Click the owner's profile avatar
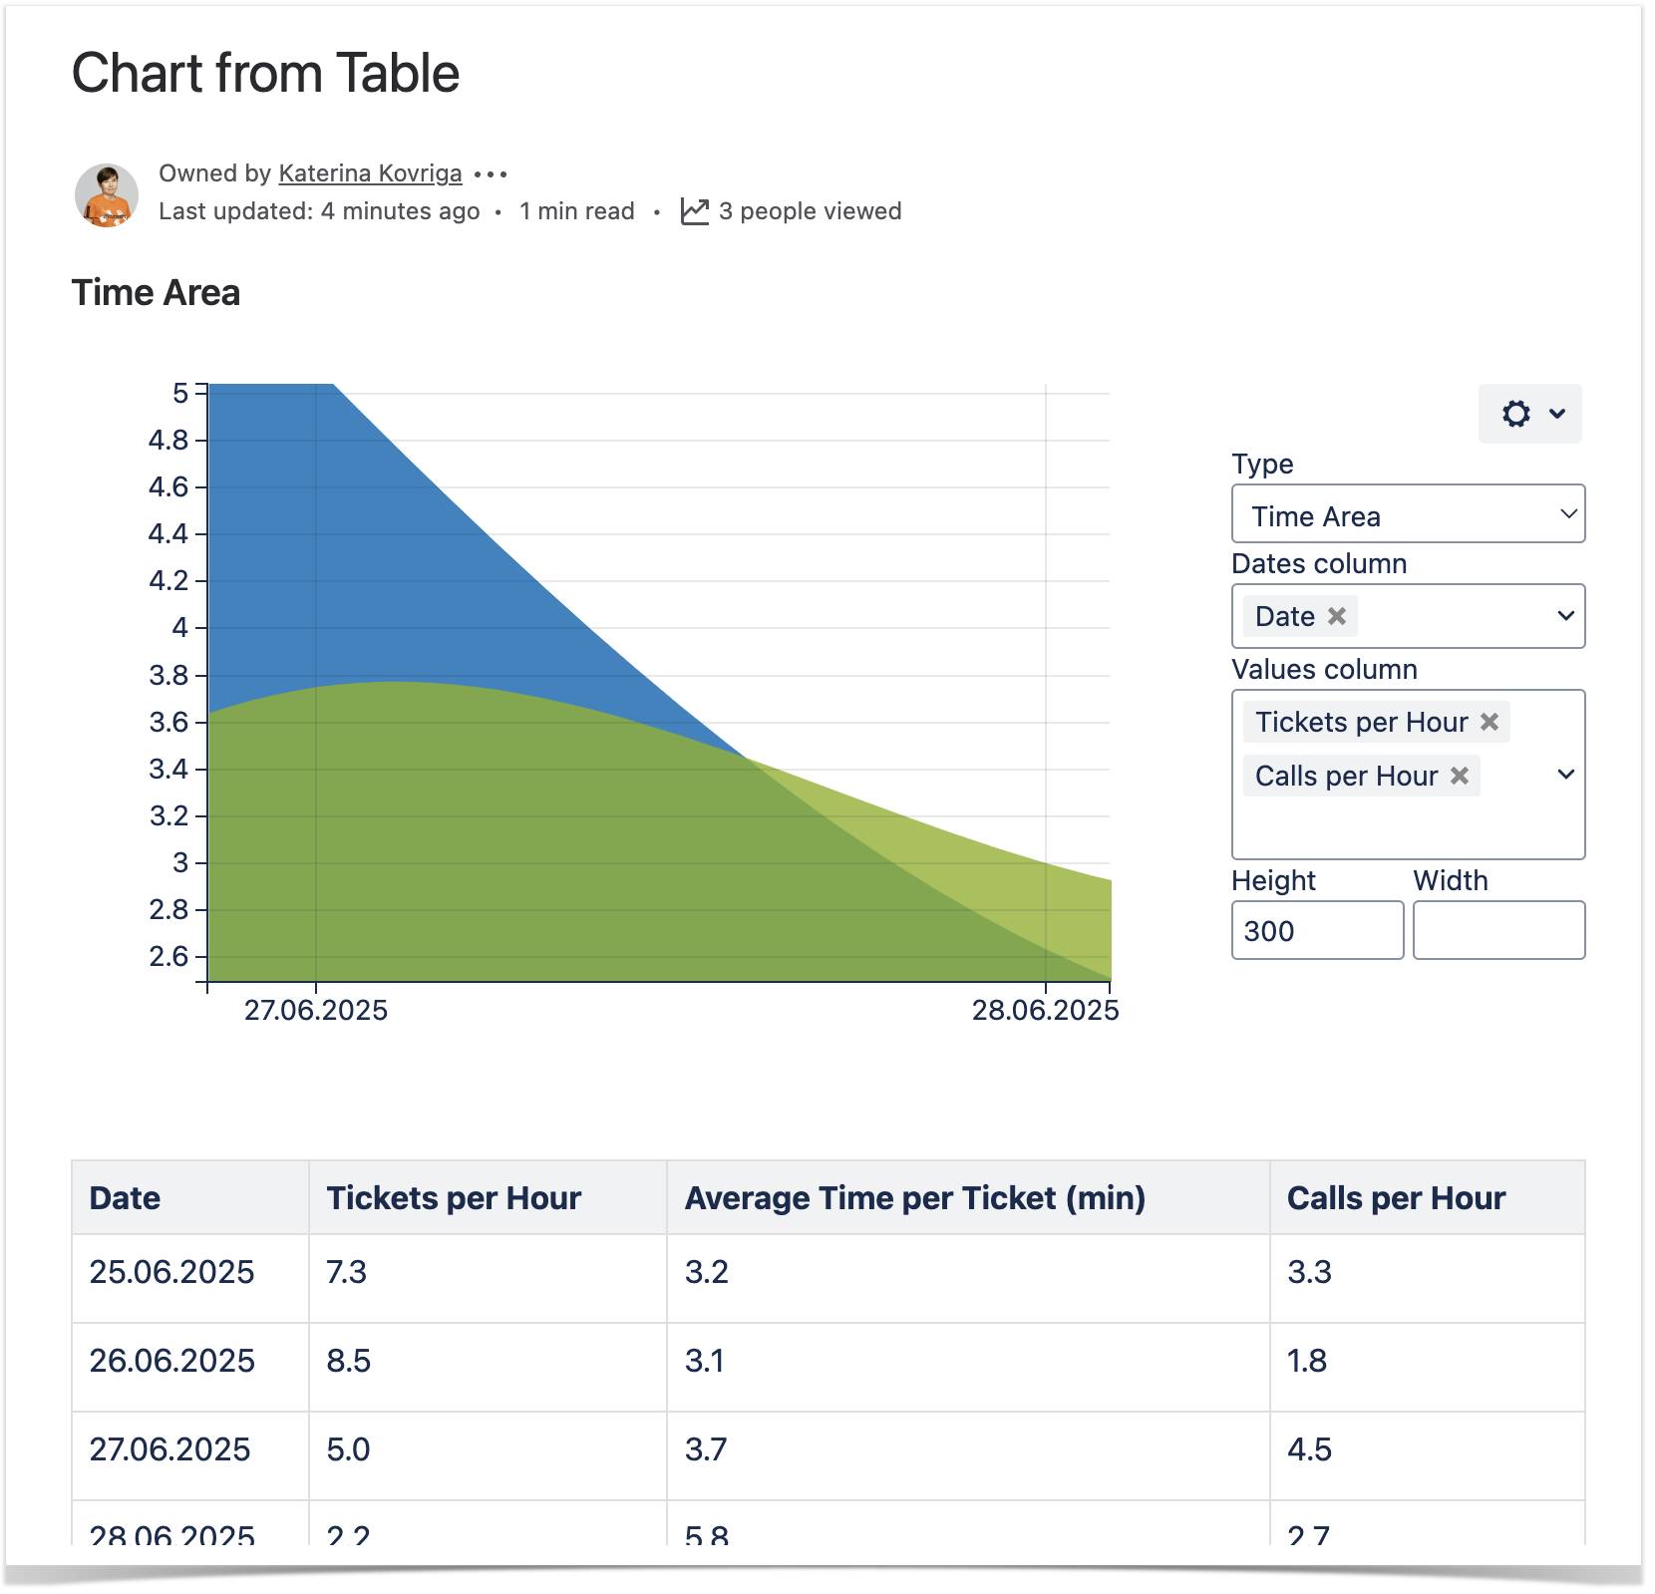Viewport: 1655px width, 1594px height. pos(107,194)
